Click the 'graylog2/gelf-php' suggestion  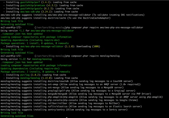coord(59,91)
